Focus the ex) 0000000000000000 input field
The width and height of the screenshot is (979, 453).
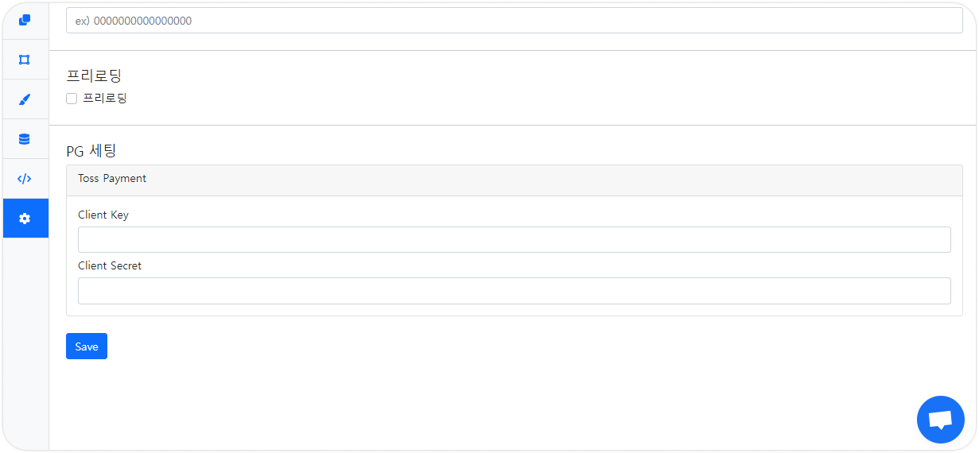coord(515,21)
